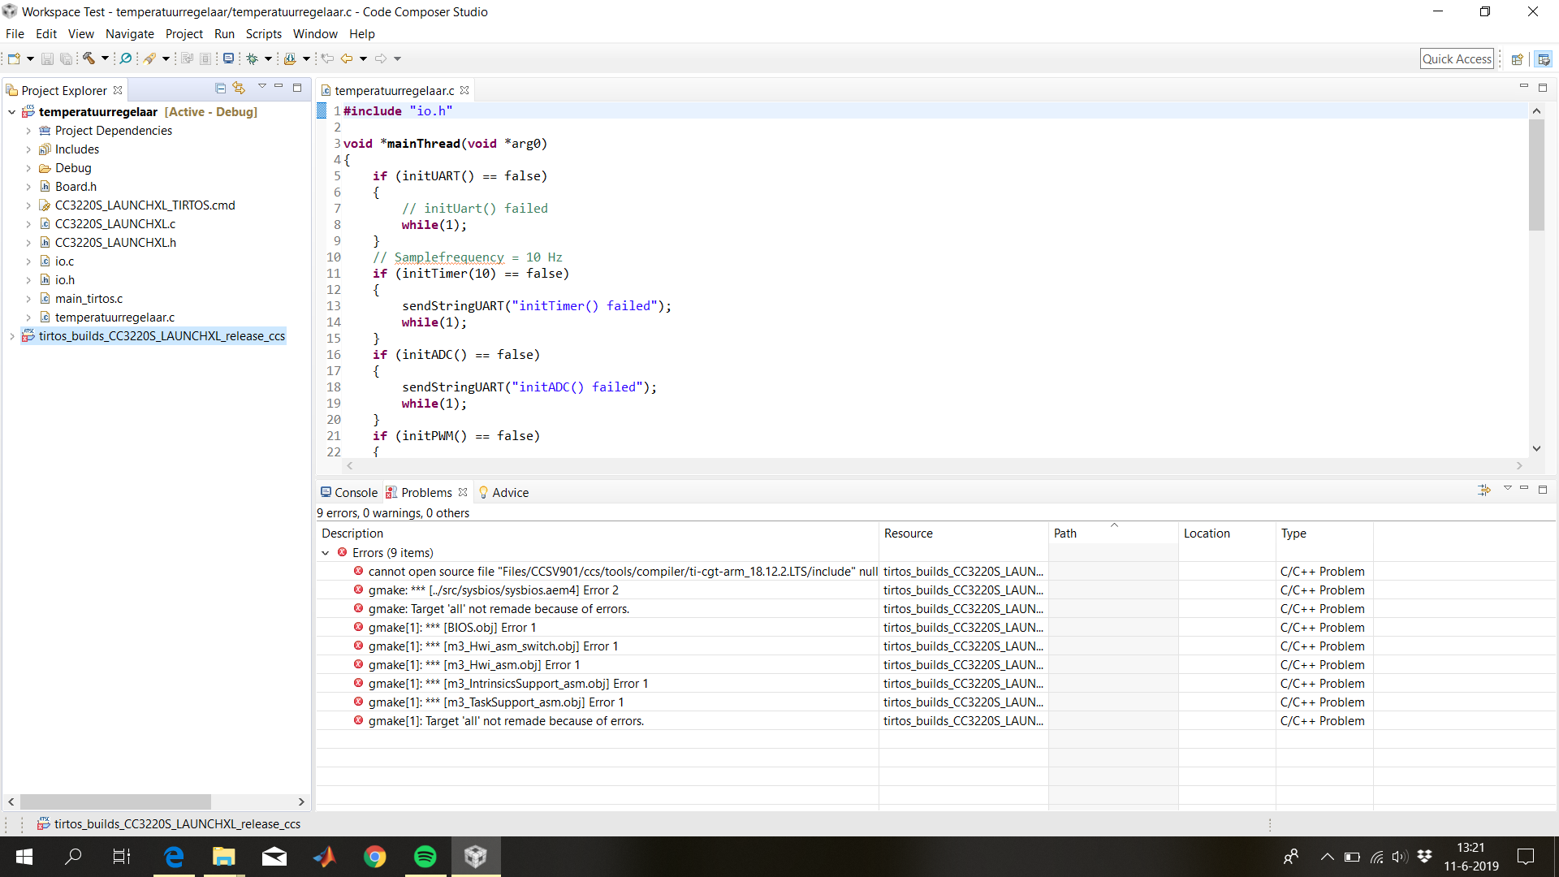This screenshot has height=877, width=1559.
Task: Enable Link with Editor in Project Explorer
Action: [x=239, y=88]
